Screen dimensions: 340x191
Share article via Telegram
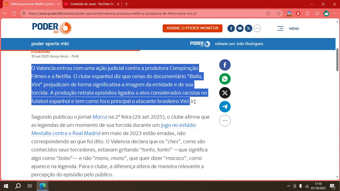[x=225, y=107]
